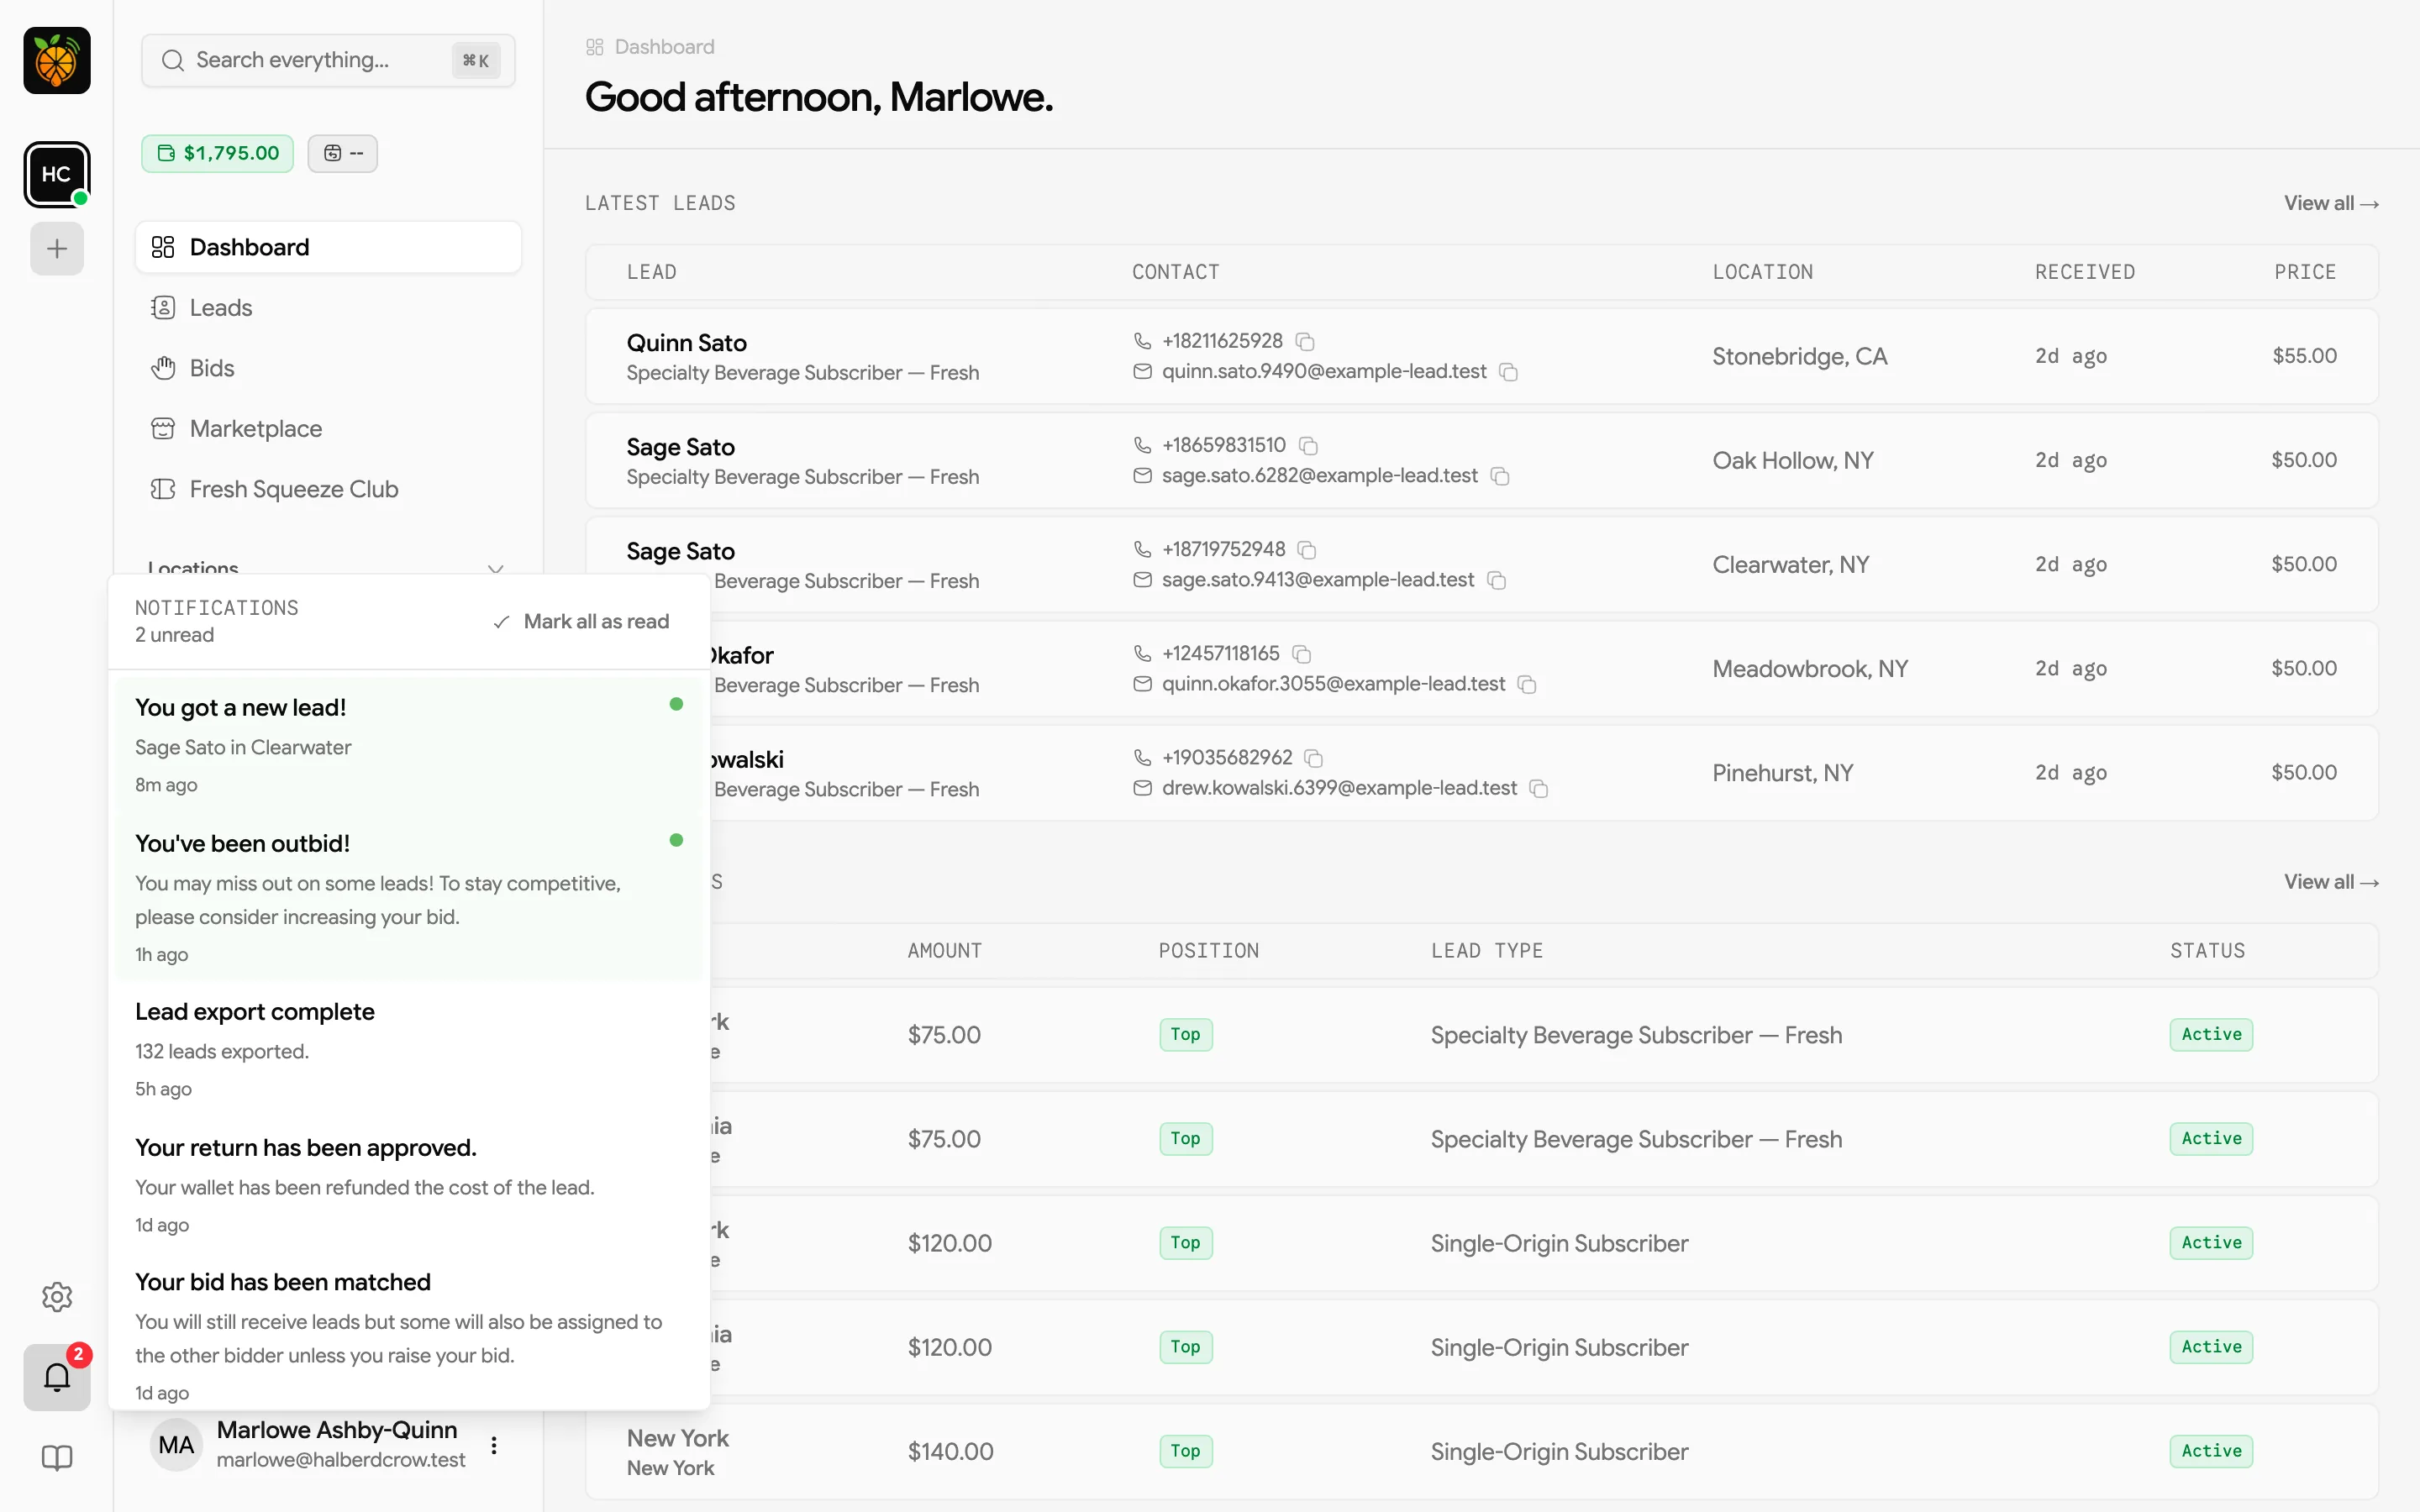The image size is (2420, 1512).
Task: Copy email quinn.okafor.3055@example-lead.test
Action: [1527, 684]
